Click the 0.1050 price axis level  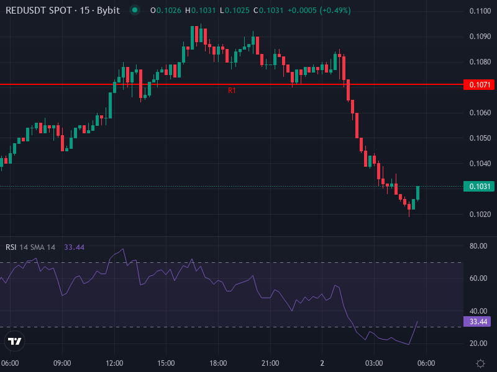(479, 138)
